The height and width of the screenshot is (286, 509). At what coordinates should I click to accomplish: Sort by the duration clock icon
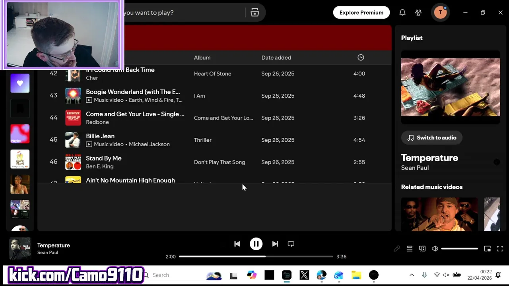click(x=361, y=58)
